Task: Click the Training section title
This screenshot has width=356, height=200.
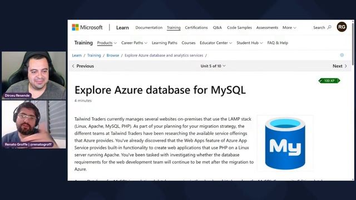Action: pyautogui.click(x=83, y=43)
